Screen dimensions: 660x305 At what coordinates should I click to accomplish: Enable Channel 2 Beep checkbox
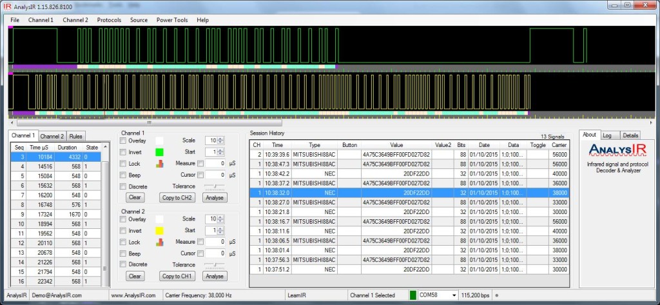123,253
